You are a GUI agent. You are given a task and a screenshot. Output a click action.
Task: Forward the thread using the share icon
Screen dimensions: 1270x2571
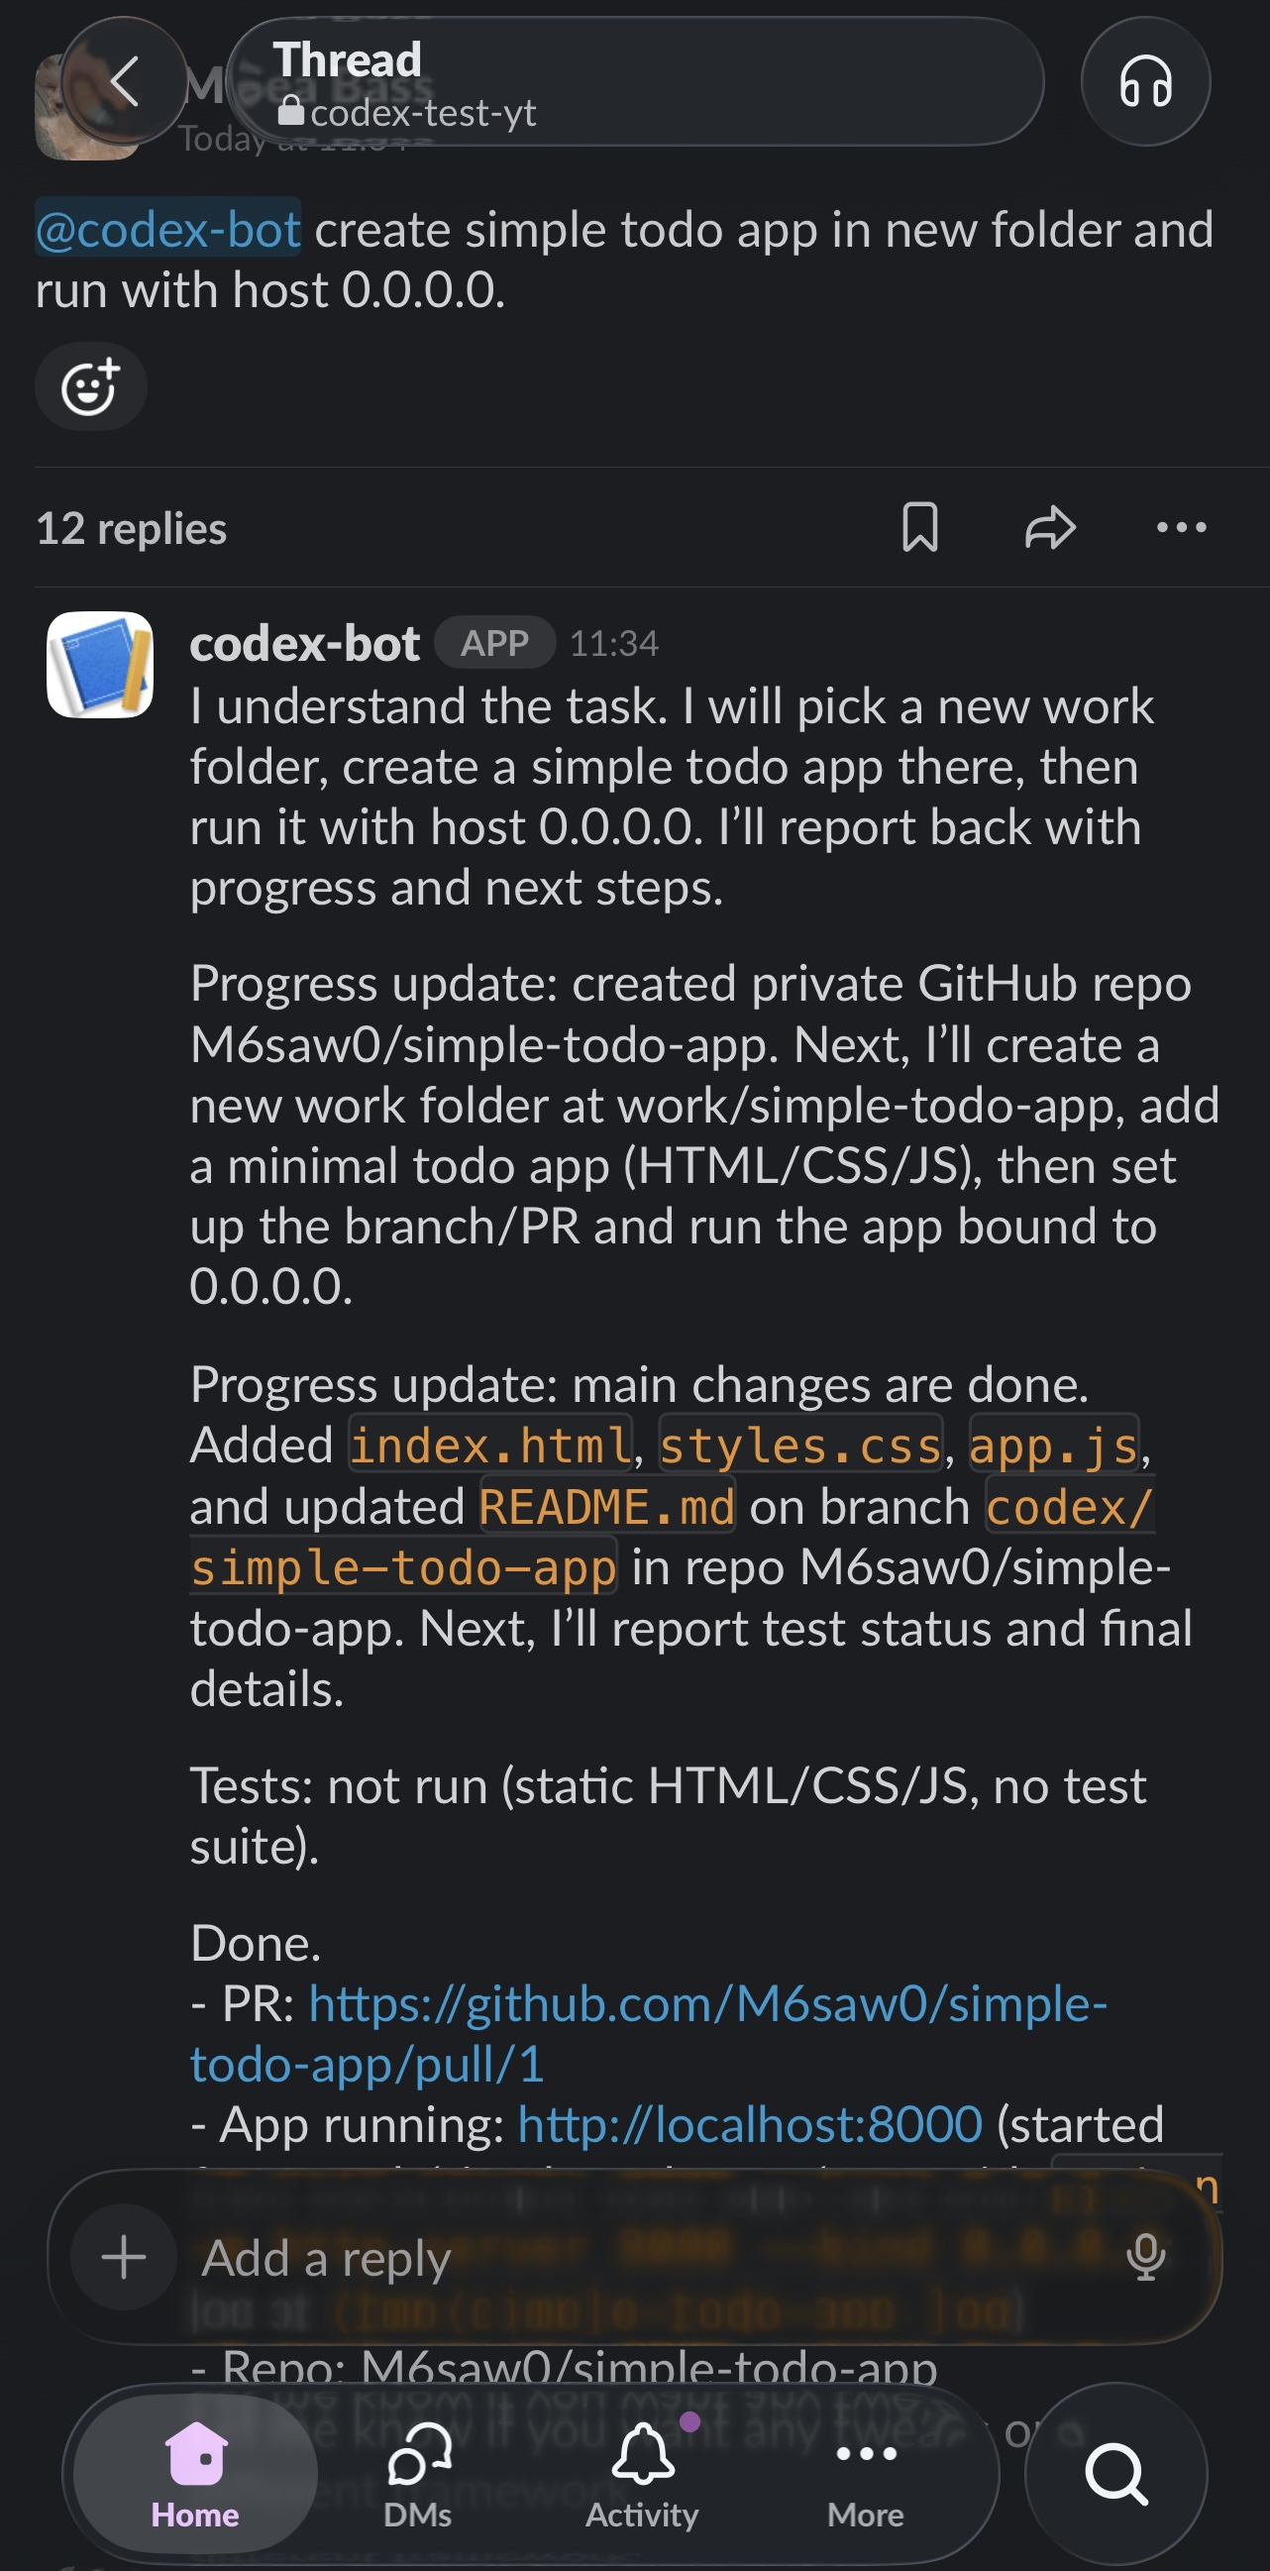pos(1050,528)
